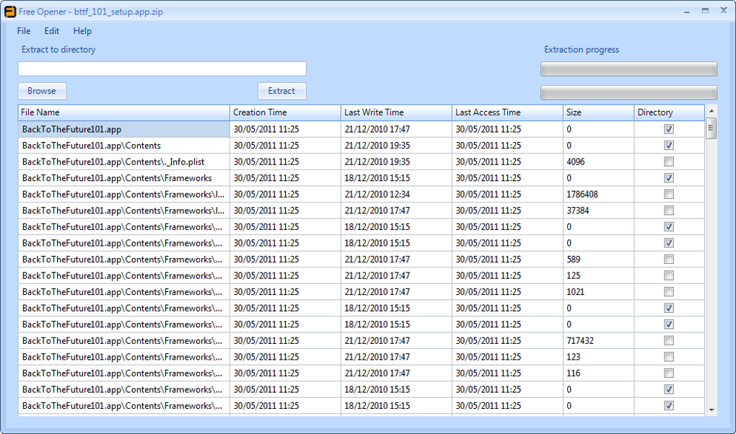This screenshot has height=434, width=736.
Task: Select the BackToTheFuture101.app\Contents file name
Action: tap(92, 146)
